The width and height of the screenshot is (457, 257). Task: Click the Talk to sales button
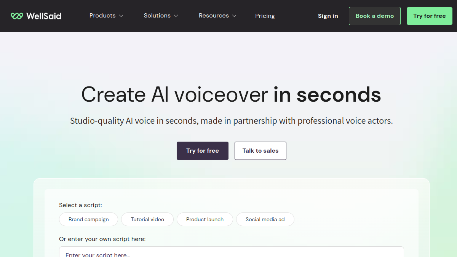[260, 151]
